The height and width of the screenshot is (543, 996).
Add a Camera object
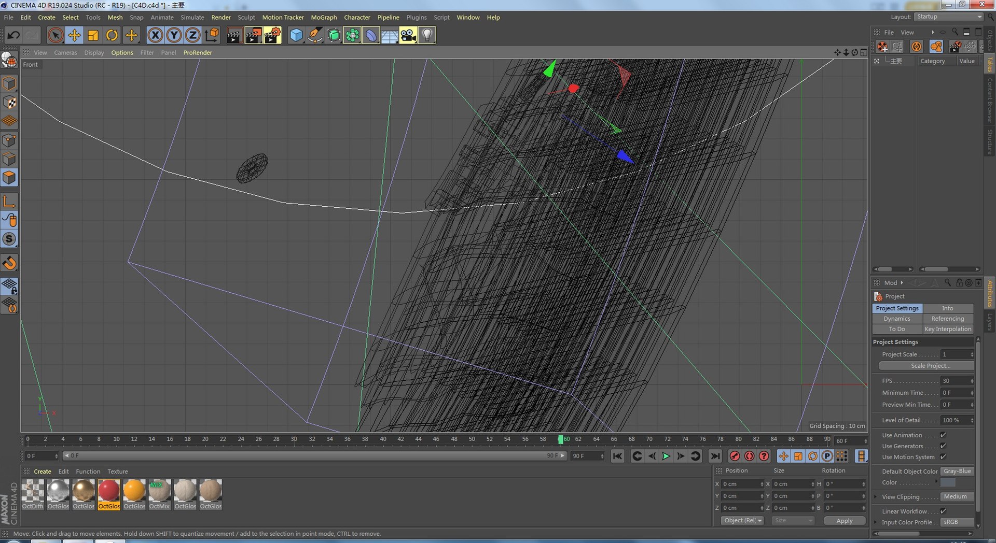point(408,35)
